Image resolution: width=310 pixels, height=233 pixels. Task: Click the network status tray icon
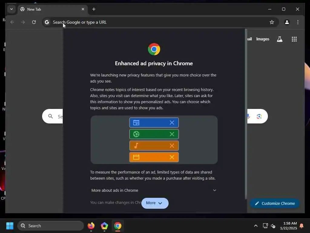(265, 226)
